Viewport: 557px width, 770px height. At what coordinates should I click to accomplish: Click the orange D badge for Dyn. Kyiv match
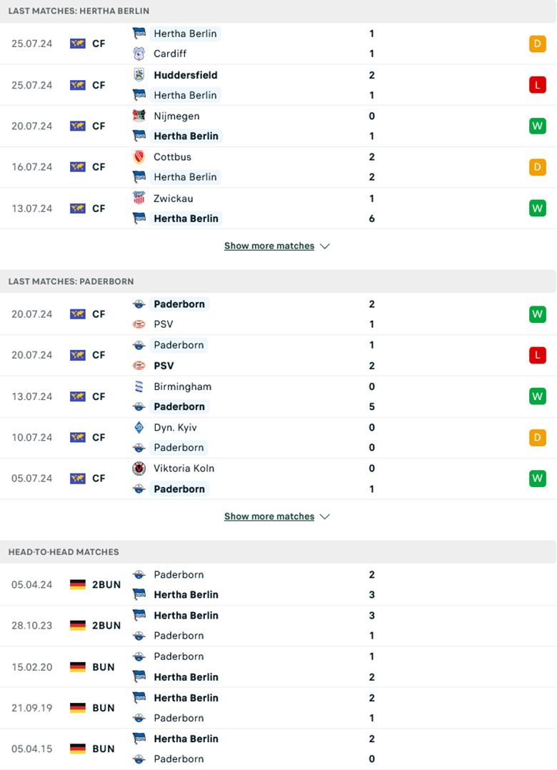[537, 437]
